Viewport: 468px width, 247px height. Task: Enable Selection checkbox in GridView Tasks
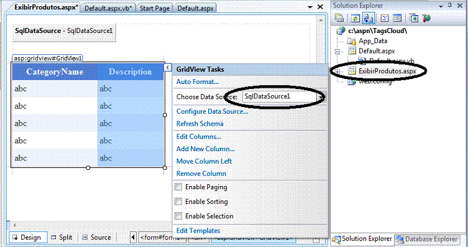pyautogui.click(x=178, y=216)
